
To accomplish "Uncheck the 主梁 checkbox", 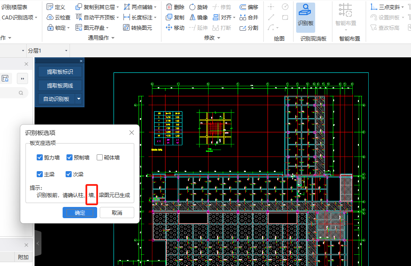I will [40, 174].
